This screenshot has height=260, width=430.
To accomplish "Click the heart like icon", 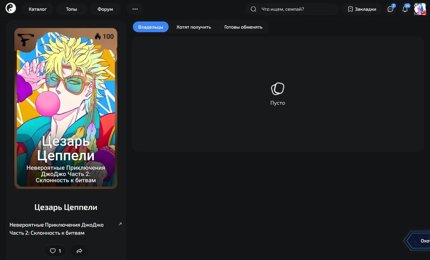I will [53, 251].
